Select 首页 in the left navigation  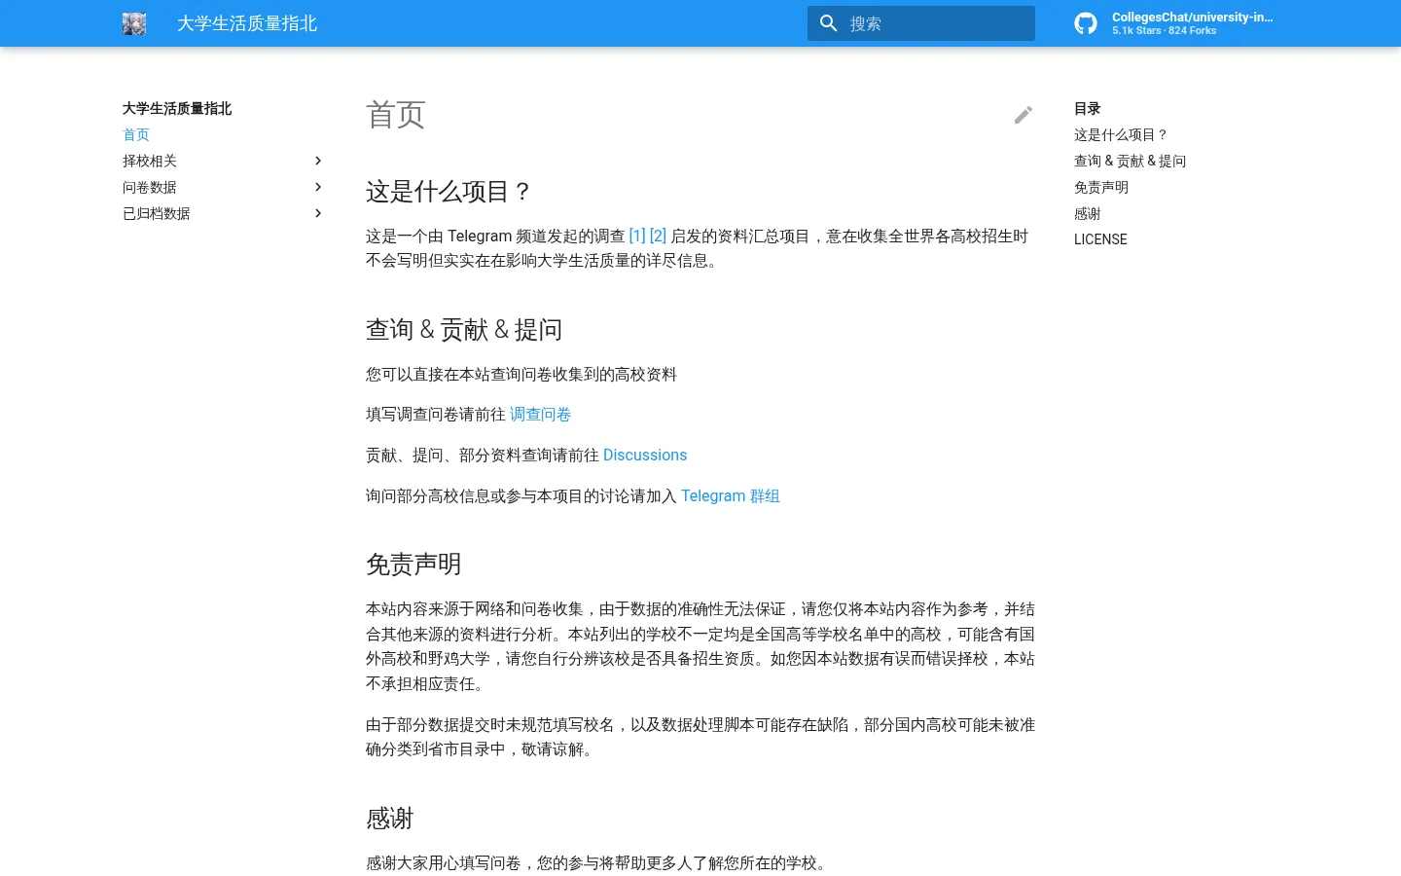pyautogui.click(x=136, y=134)
